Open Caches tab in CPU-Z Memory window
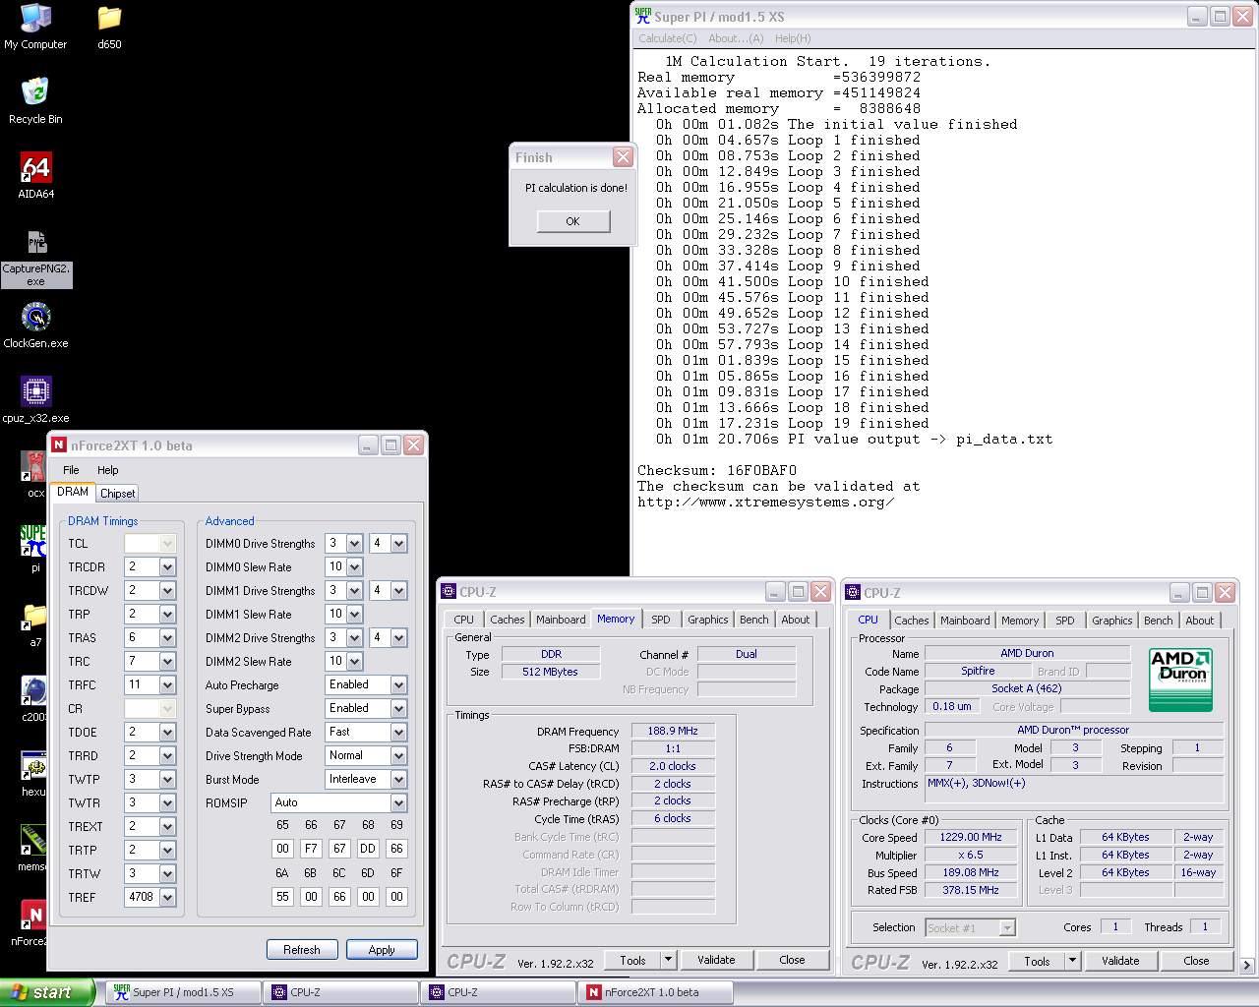The image size is (1259, 1007). tap(508, 620)
